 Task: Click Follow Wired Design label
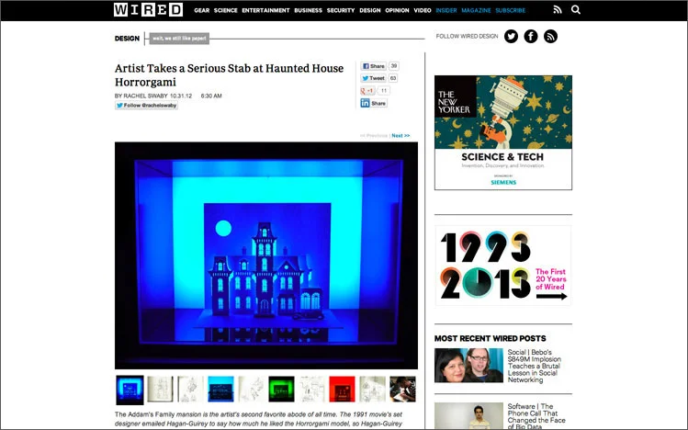click(467, 37)
